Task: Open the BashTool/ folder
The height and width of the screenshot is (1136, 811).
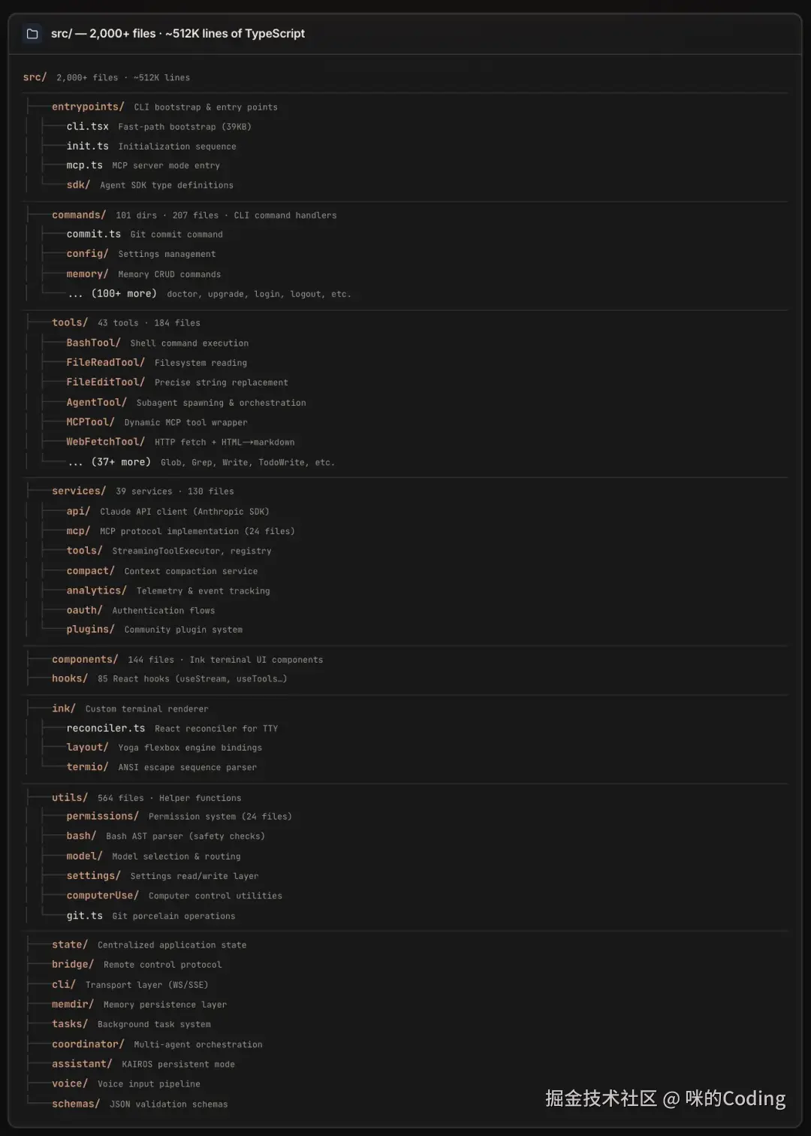Action: 93,343
